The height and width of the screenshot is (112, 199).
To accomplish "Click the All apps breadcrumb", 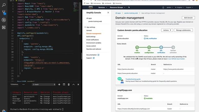I will coord(118,13).
